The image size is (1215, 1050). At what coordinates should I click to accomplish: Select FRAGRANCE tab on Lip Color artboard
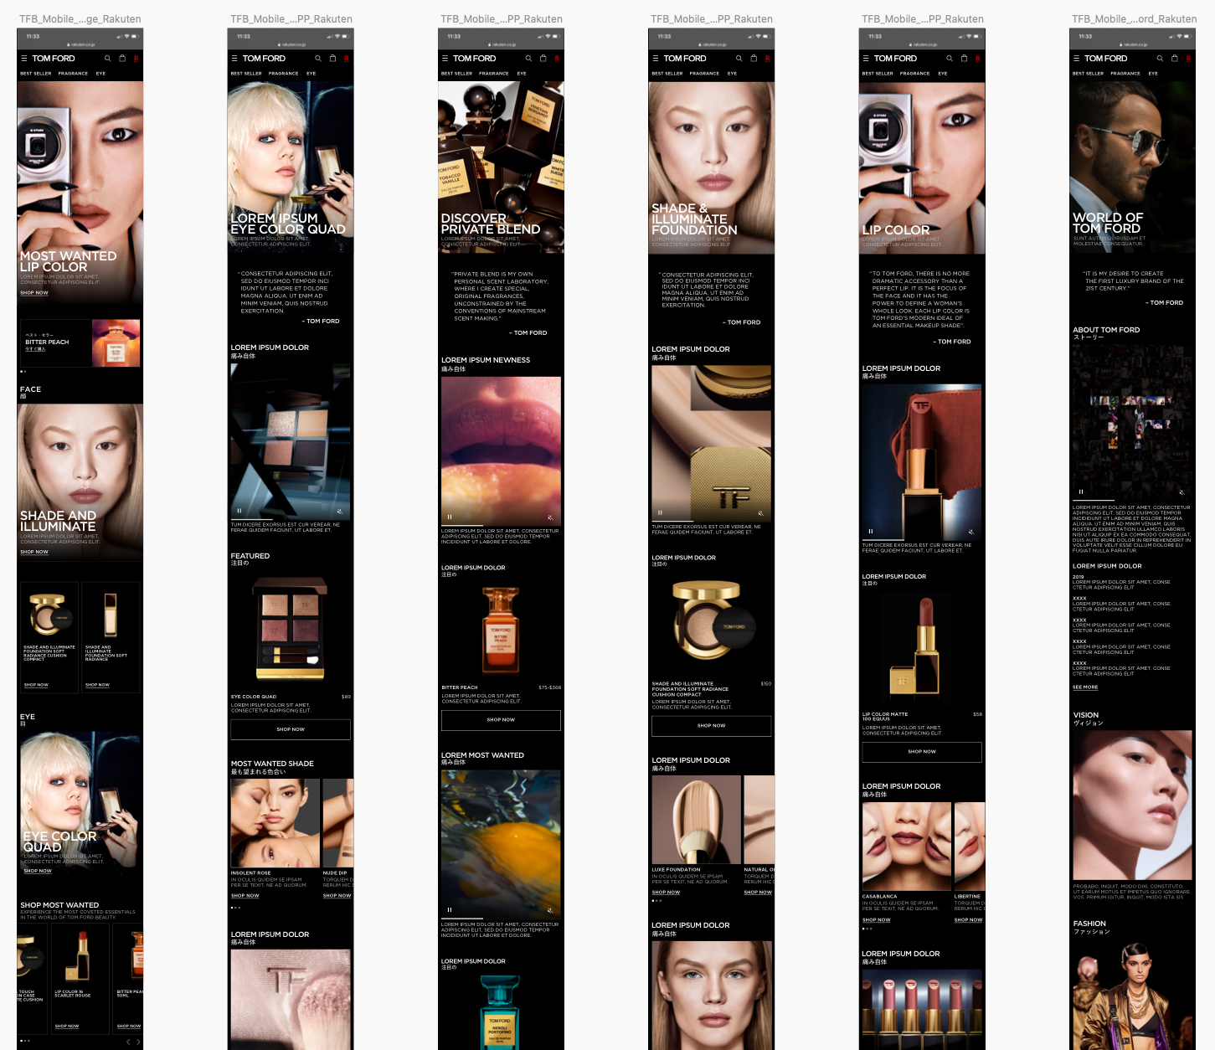915,74
